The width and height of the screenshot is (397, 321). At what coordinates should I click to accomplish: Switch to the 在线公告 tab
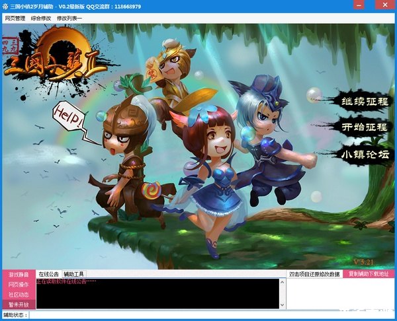coord(49,273)
